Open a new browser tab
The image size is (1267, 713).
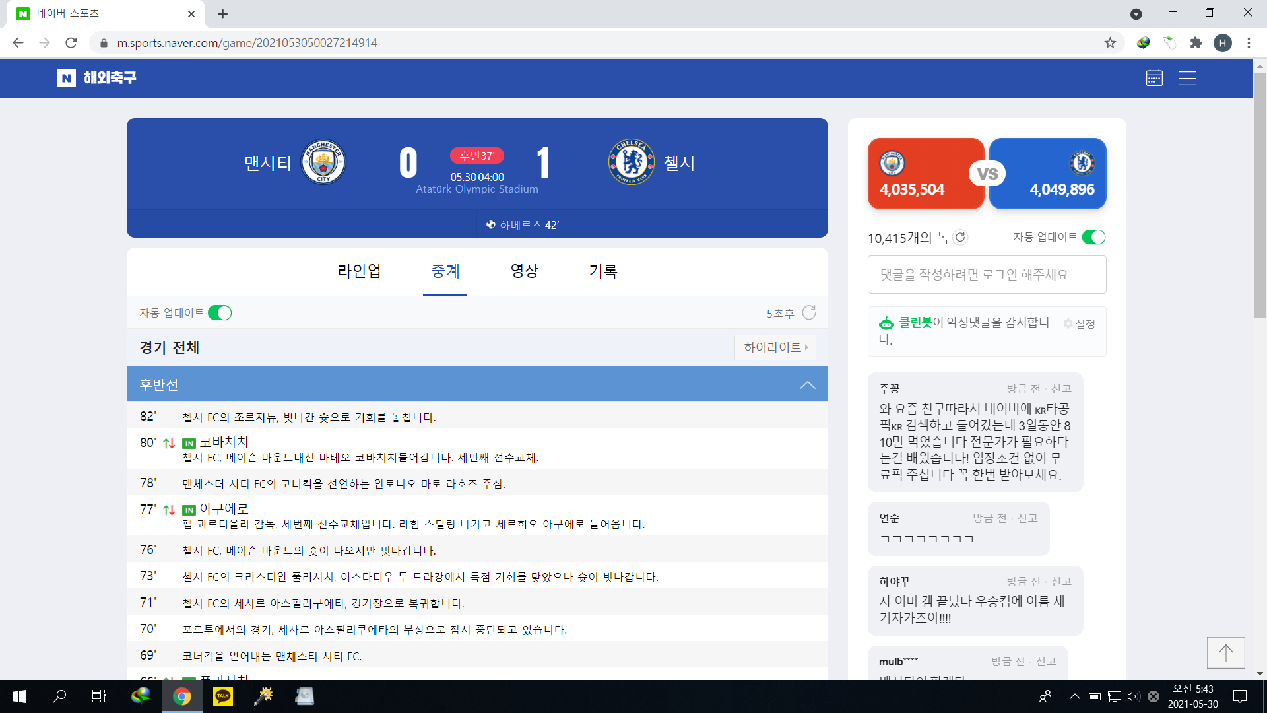click(x=222, y=14)
